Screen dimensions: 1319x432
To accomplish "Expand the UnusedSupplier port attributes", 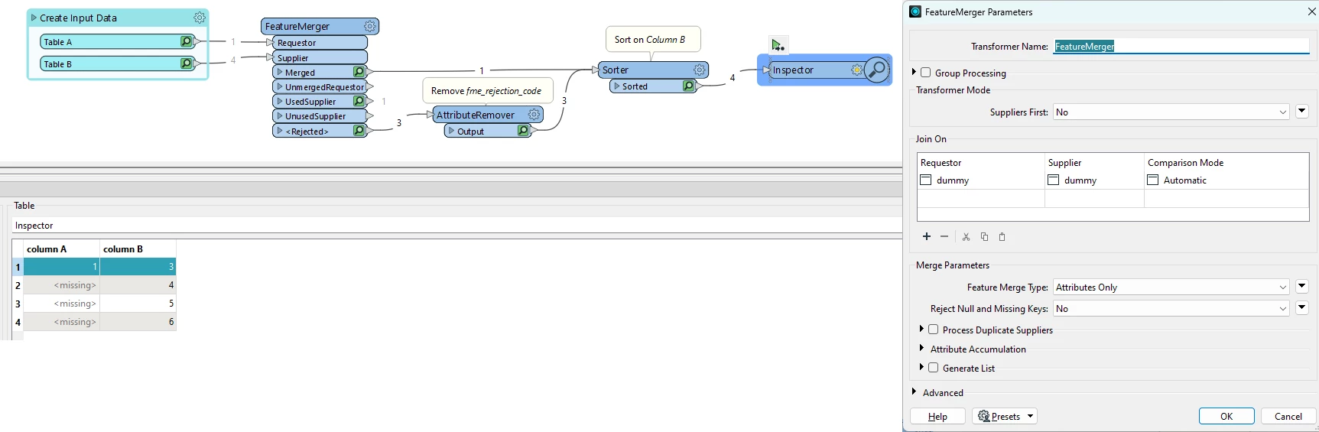I will pos(280,115).
